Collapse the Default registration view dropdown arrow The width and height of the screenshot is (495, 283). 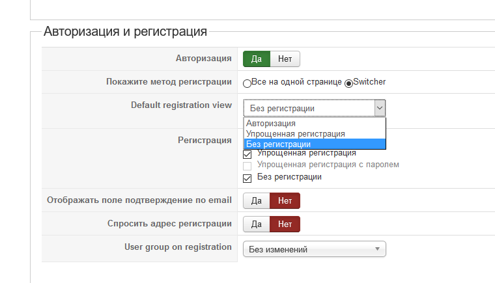(x=379, y=108)
